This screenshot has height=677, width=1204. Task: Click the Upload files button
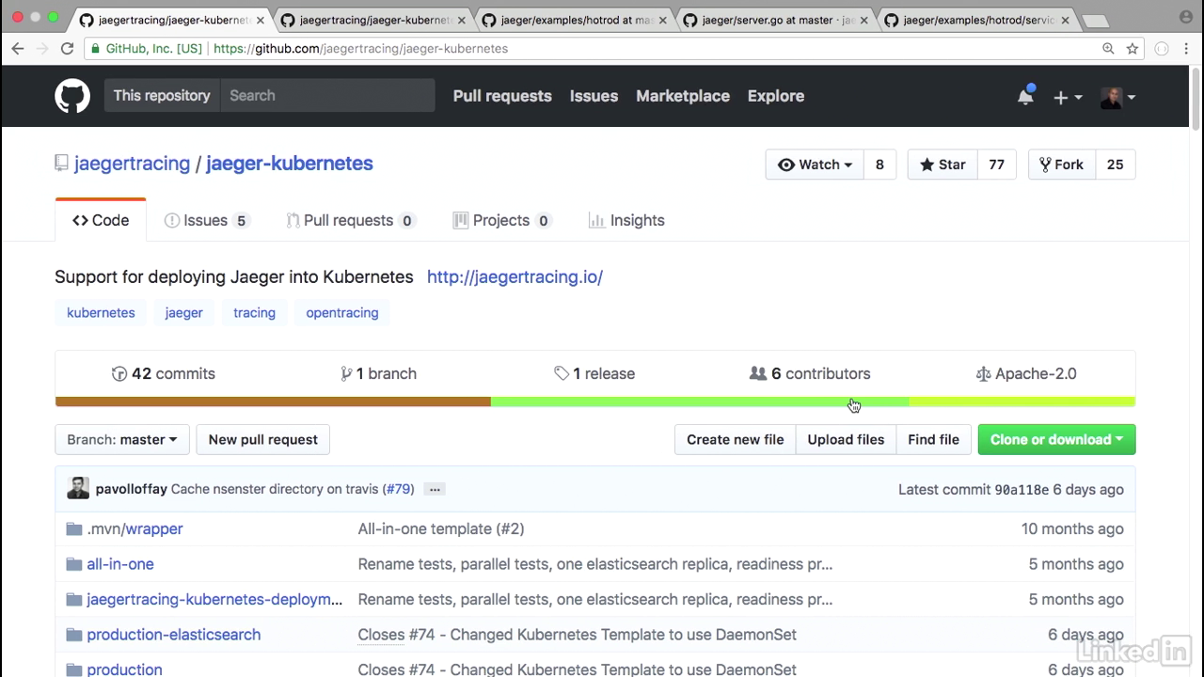(846, 439)
